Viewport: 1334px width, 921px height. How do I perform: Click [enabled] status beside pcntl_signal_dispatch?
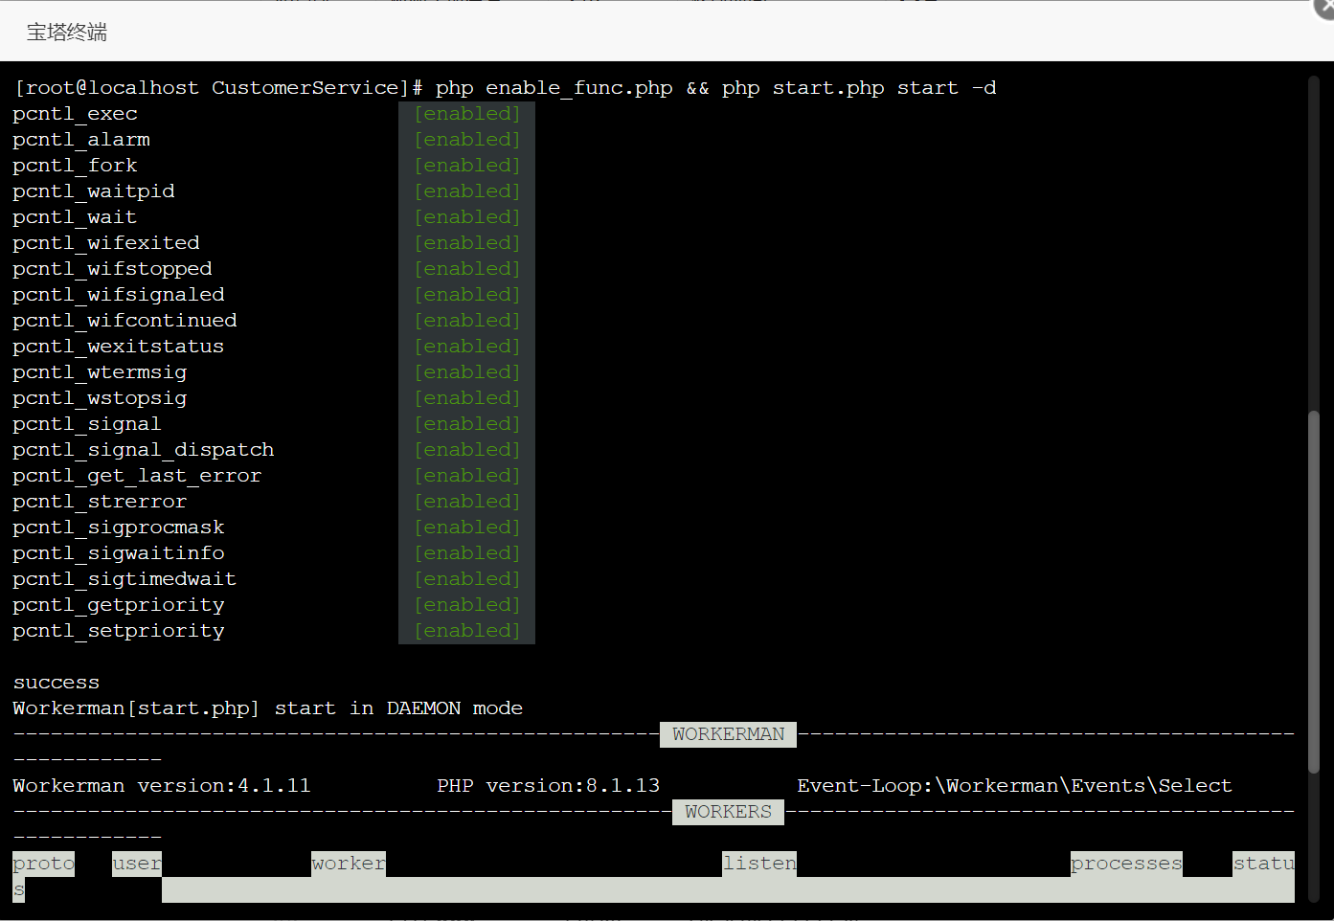pyautogui.click(x=467, y=450)
